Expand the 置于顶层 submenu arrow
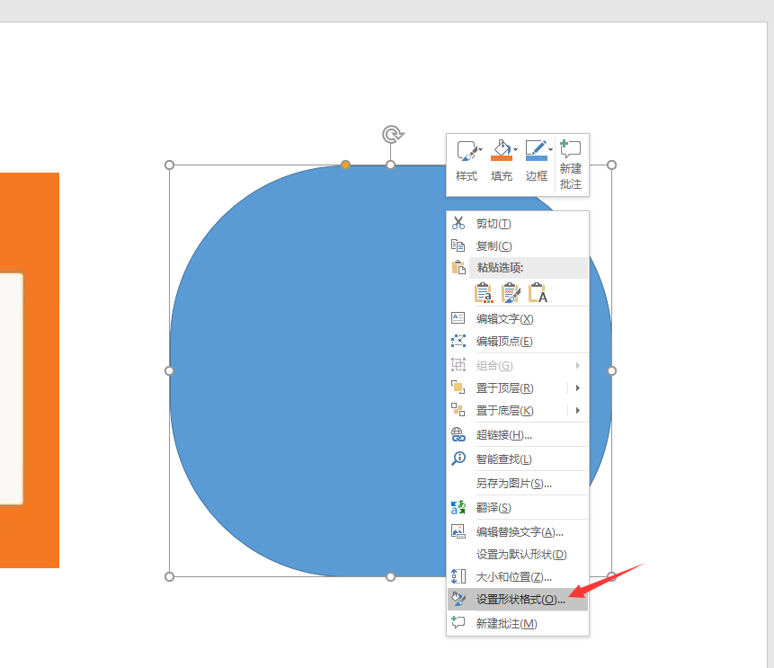Image resolution: width=774 pixels, height=668 pixels. [x=577, y=388]
